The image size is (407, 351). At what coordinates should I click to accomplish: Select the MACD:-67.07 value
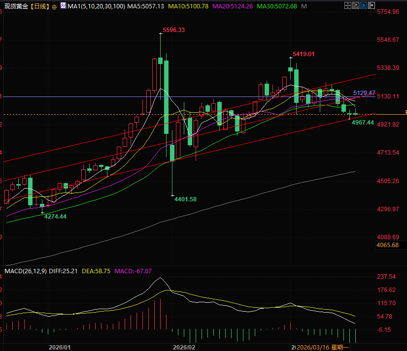coord(133,271)
